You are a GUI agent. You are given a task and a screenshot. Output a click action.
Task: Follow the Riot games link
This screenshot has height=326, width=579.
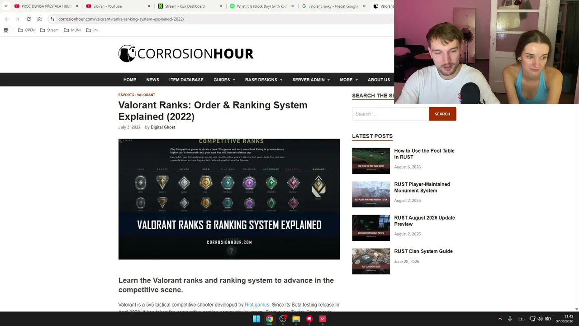(257, 305)
